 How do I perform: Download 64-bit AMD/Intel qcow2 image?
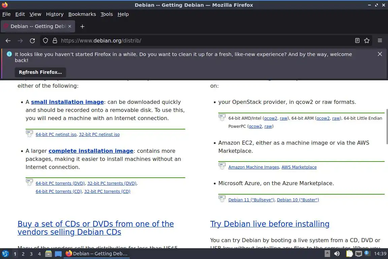[270, 118]
